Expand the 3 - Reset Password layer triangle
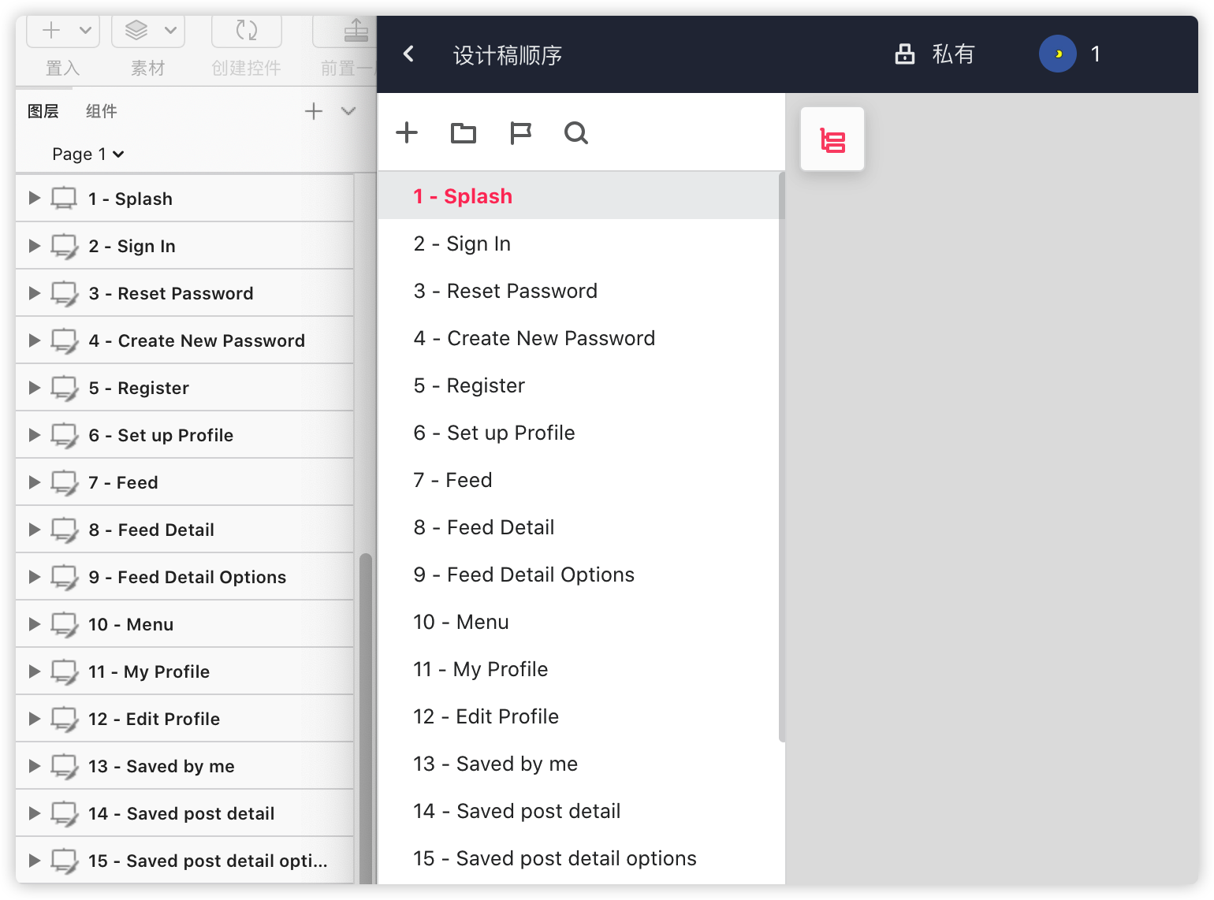The width and height of the screenshot is (1214, 900). point(34,292)
